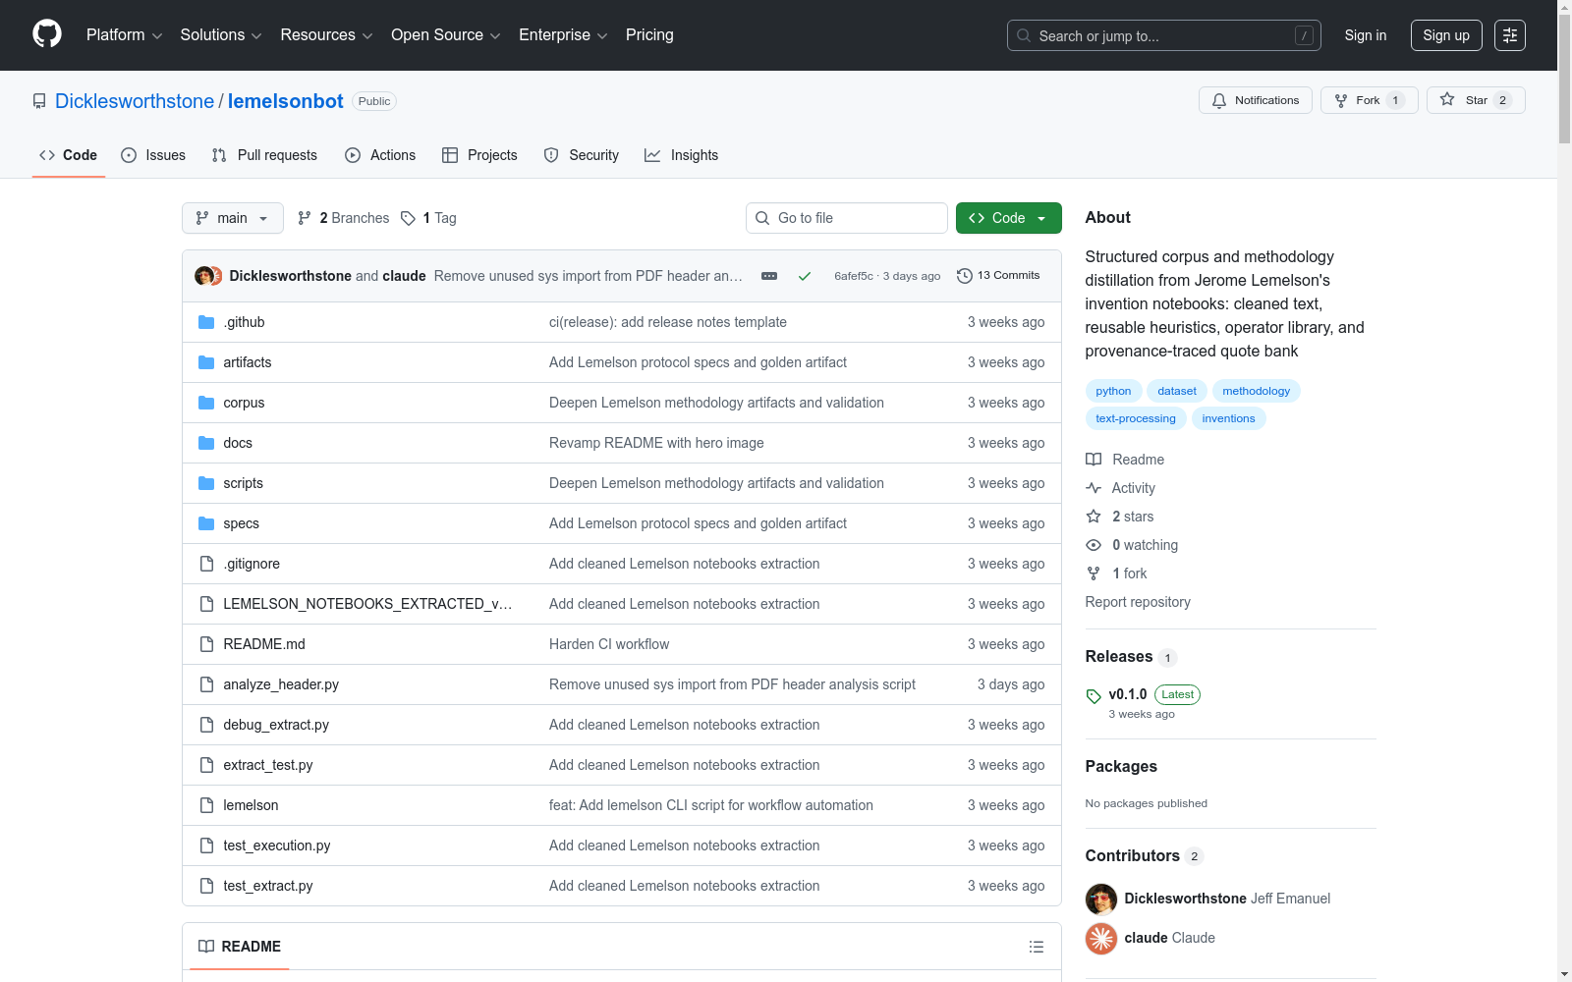The image size is (1572, 982).
Task: Switch to the Projects tab
Action: pyautogui.click(x=479, y=155)
